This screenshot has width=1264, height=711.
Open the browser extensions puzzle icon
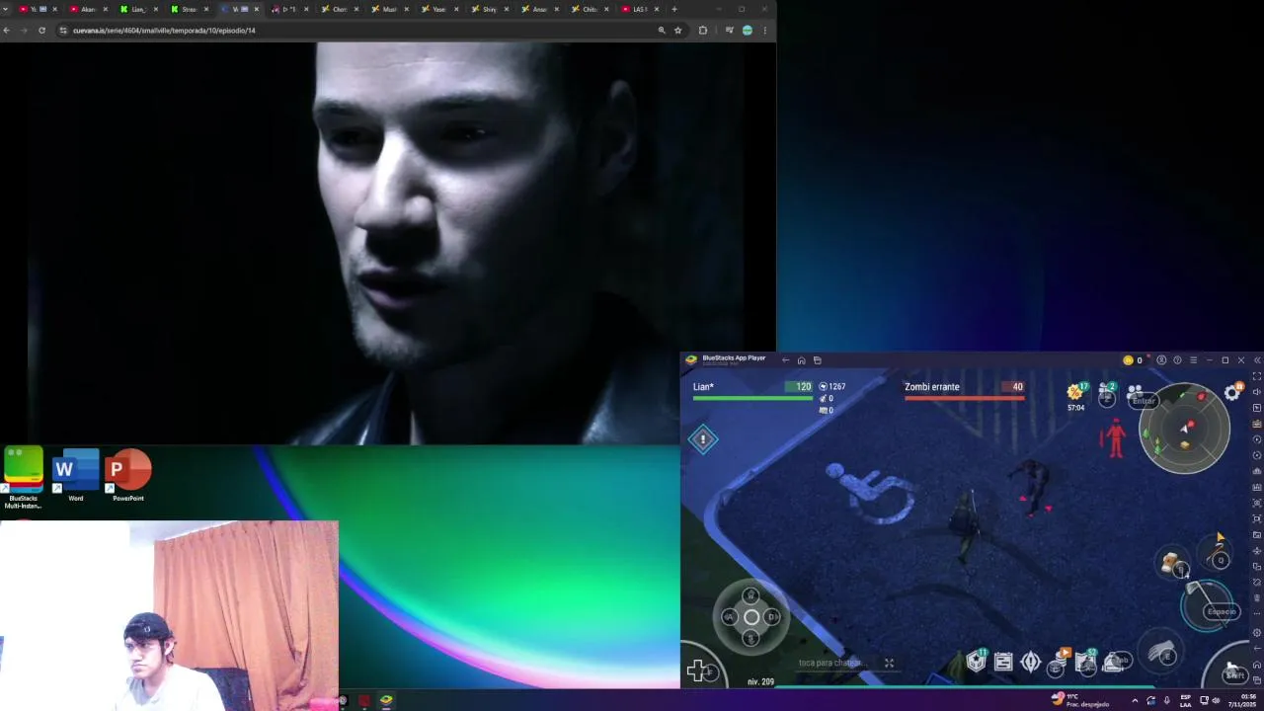pyautogui.click(x=703, y=31)
